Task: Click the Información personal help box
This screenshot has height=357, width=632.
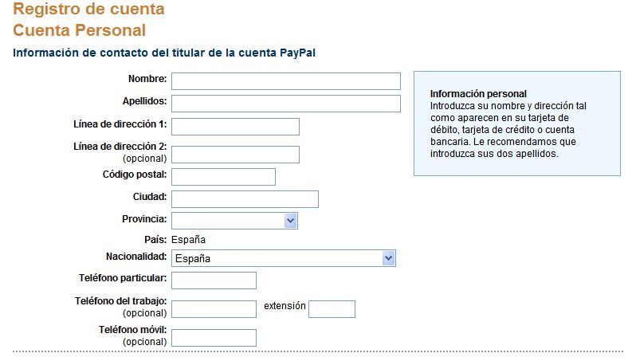Action: click(517, 124)
